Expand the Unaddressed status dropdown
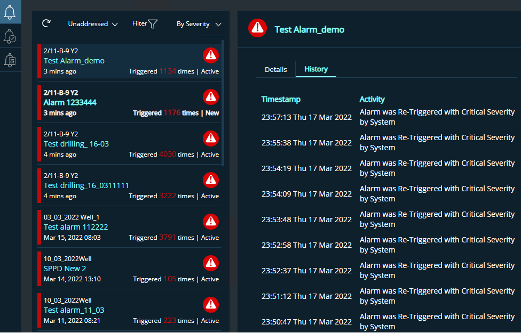521x333 pixels. [x=92, y=24]
